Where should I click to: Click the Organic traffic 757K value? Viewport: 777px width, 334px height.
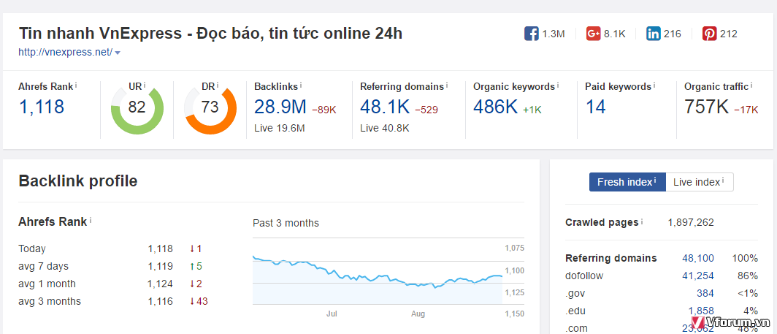click(x=706, y=107)
